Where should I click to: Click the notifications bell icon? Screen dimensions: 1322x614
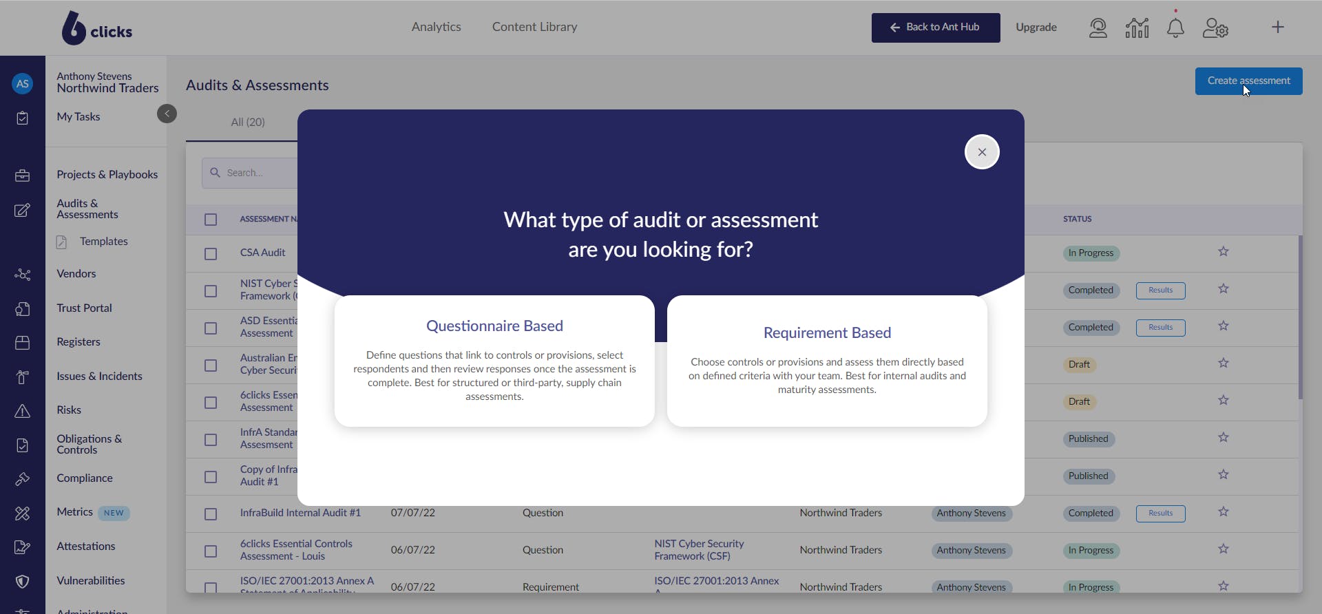point(1175,28)
